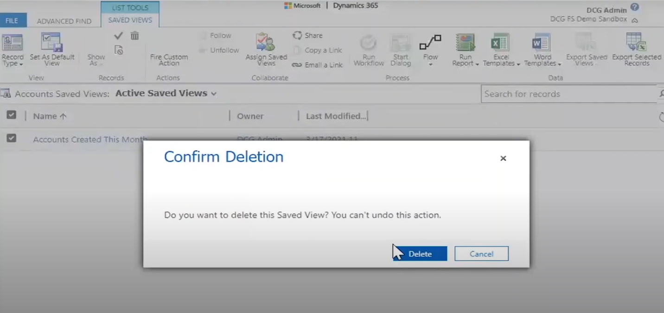664x313 pixels.
Task: Click the Export Selected Records icon
Action: click(636, 42)
